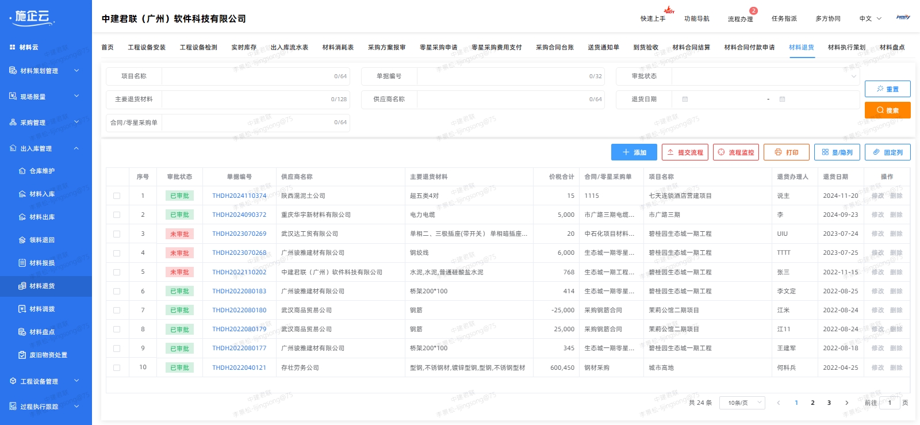920x425 pixels.
Task: Switch to 首页 tab
Action: [x=108, y=47]
